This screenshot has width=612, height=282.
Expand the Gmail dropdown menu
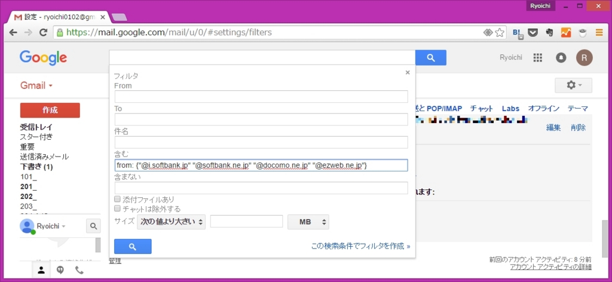coord(36,85)
